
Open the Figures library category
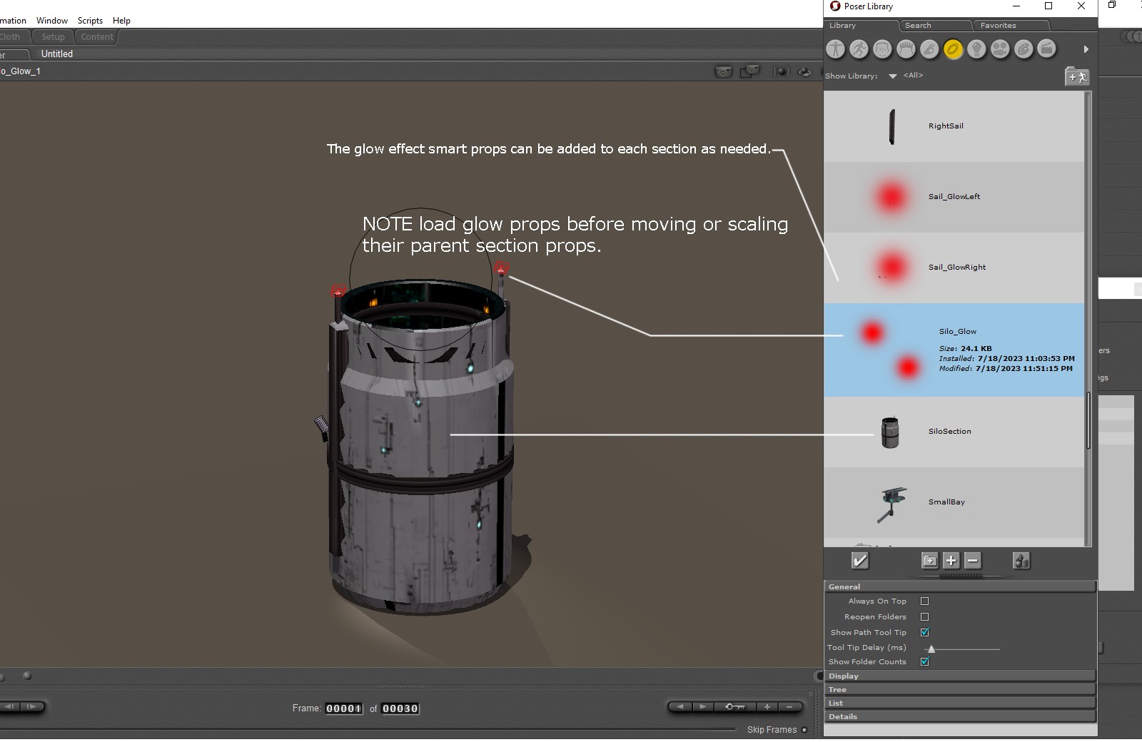(835, 49)
